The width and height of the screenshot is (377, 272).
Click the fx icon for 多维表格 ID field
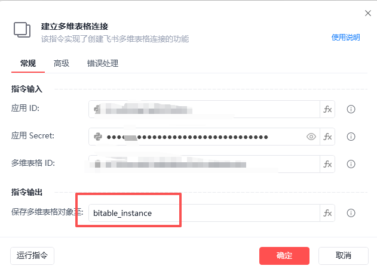(x=327, y=164)
